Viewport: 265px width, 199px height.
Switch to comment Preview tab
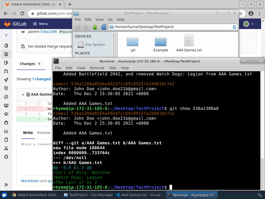pos(43,133)
